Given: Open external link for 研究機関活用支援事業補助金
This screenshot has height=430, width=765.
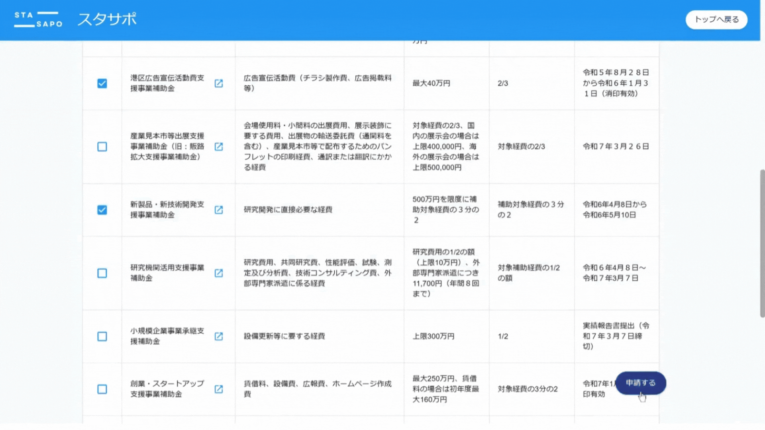Looking at the screenshot, I should [219, 273].
